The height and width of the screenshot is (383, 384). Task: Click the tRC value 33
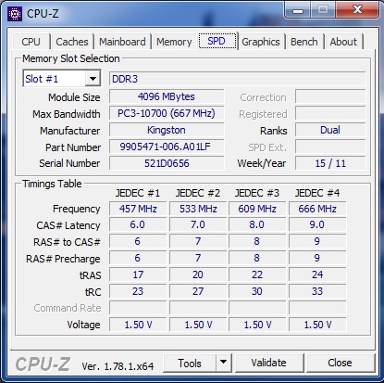317,291
